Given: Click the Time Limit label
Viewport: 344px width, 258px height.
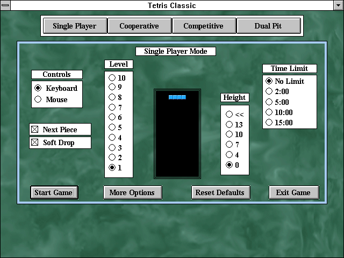Looking at the screenshot, I should (x=290, y=68).
